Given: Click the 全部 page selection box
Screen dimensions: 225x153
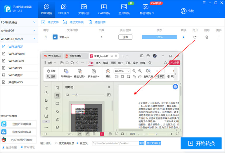Looking at the screenshot, I should 125,37.
